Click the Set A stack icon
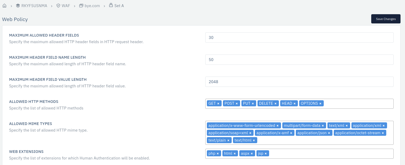The image size is (405, 165). point(111,5)
